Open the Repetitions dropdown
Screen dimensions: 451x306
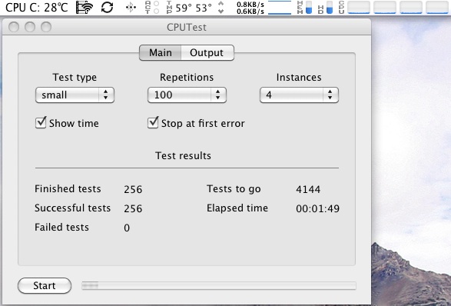187,95
